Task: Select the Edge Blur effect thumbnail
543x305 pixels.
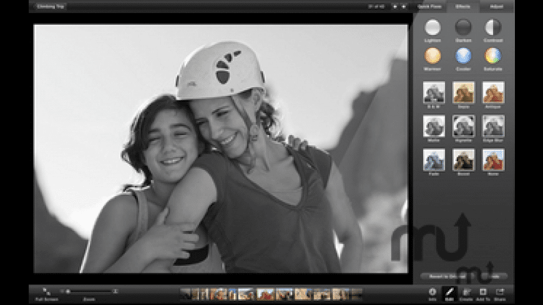Action: pos(493,126)
